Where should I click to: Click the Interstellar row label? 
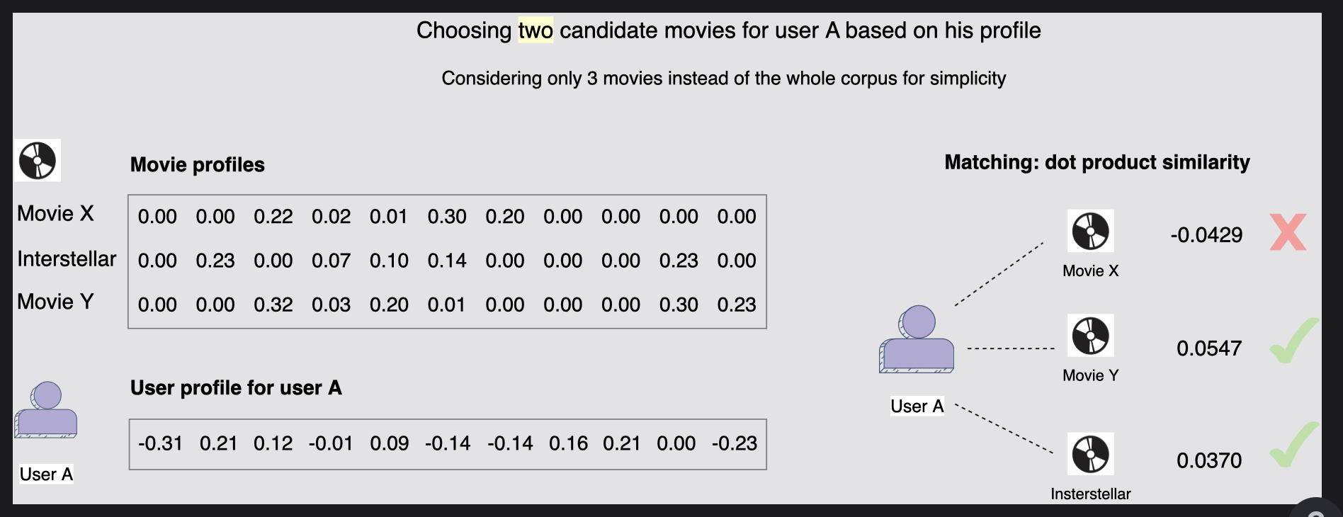[x=67, y=259]
